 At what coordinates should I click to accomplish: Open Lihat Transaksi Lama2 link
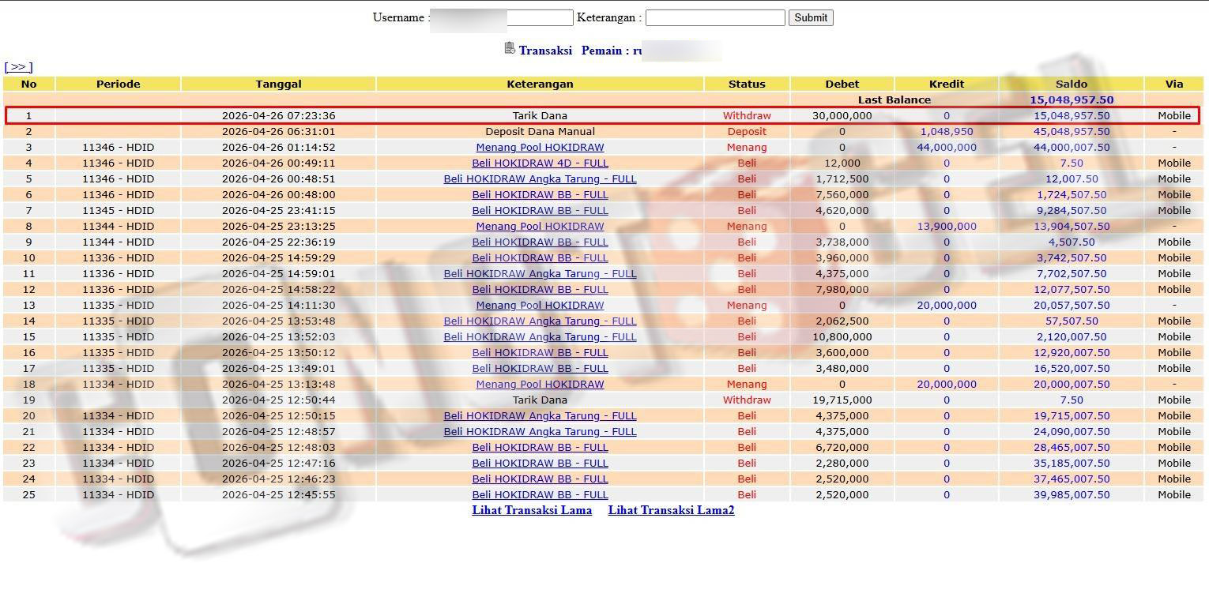tap(672, 510)
